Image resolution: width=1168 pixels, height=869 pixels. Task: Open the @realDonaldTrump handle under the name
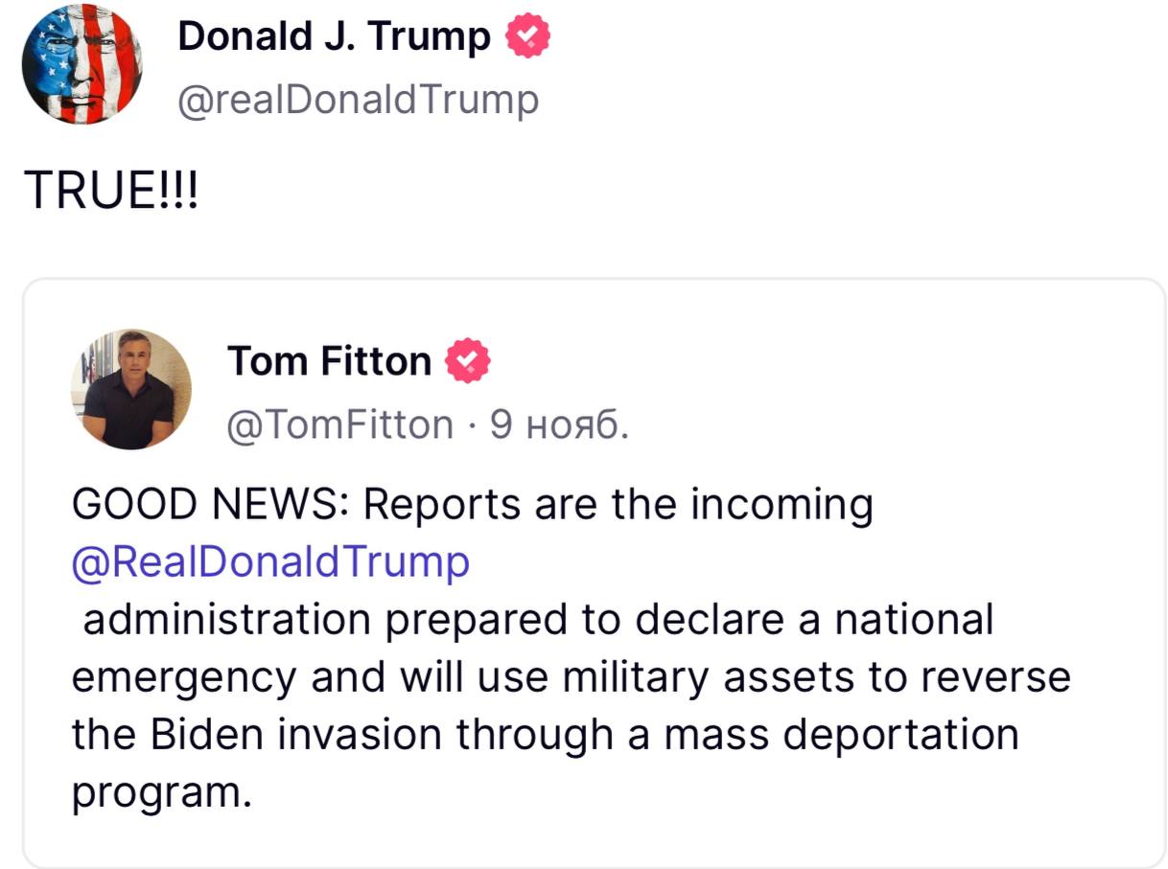(x=358, y=100)
